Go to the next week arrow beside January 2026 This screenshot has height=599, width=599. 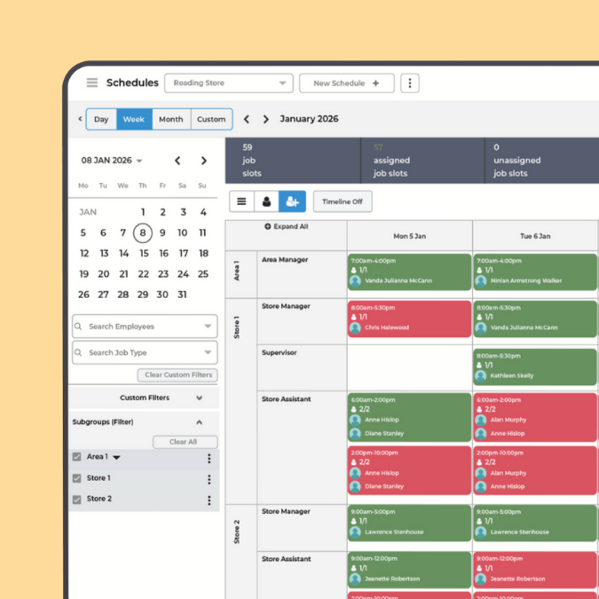tap(265, 120)
